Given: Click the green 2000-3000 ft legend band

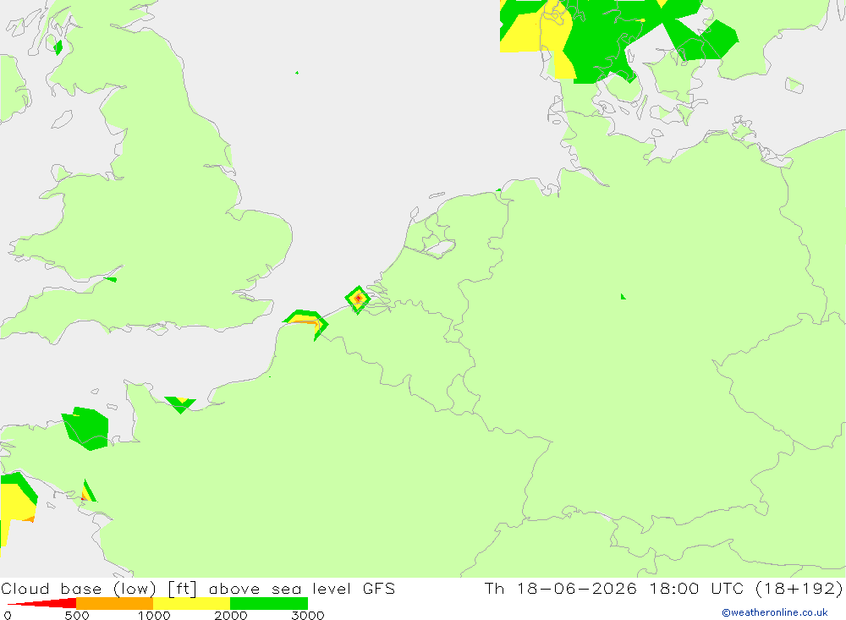Looking at the screenshot, I should click(269, 603).
